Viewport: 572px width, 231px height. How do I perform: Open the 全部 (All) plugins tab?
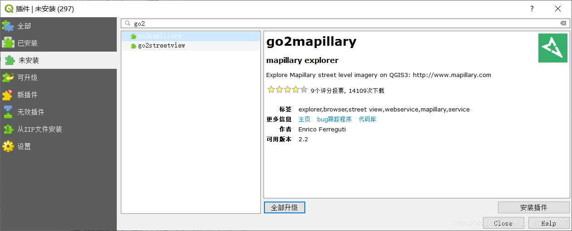pyautogui.click(x=58, y=26)
